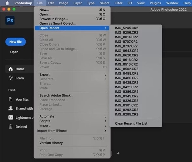Viewport: 192px width, 162px height.
Task: Click the Your files document icon
Action: point(11,99)
